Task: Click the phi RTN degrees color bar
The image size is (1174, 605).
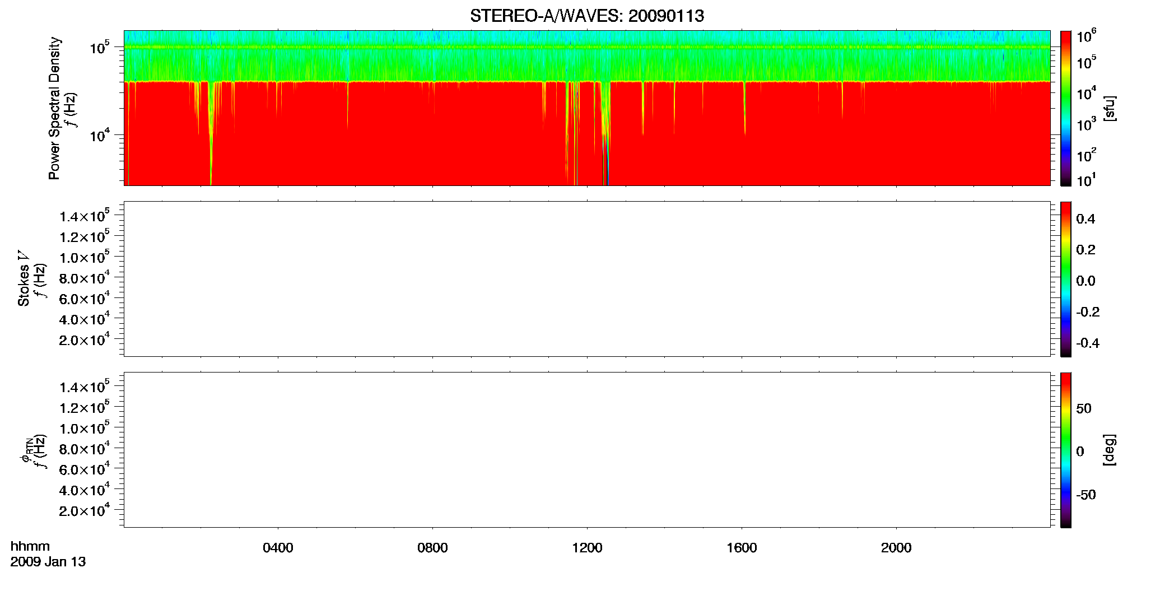Action: coord(1066,450)
